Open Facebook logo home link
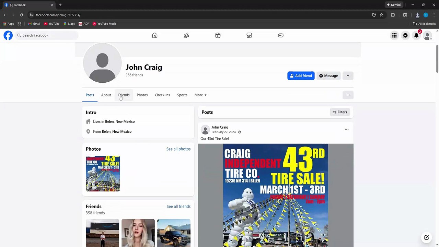 8,35
